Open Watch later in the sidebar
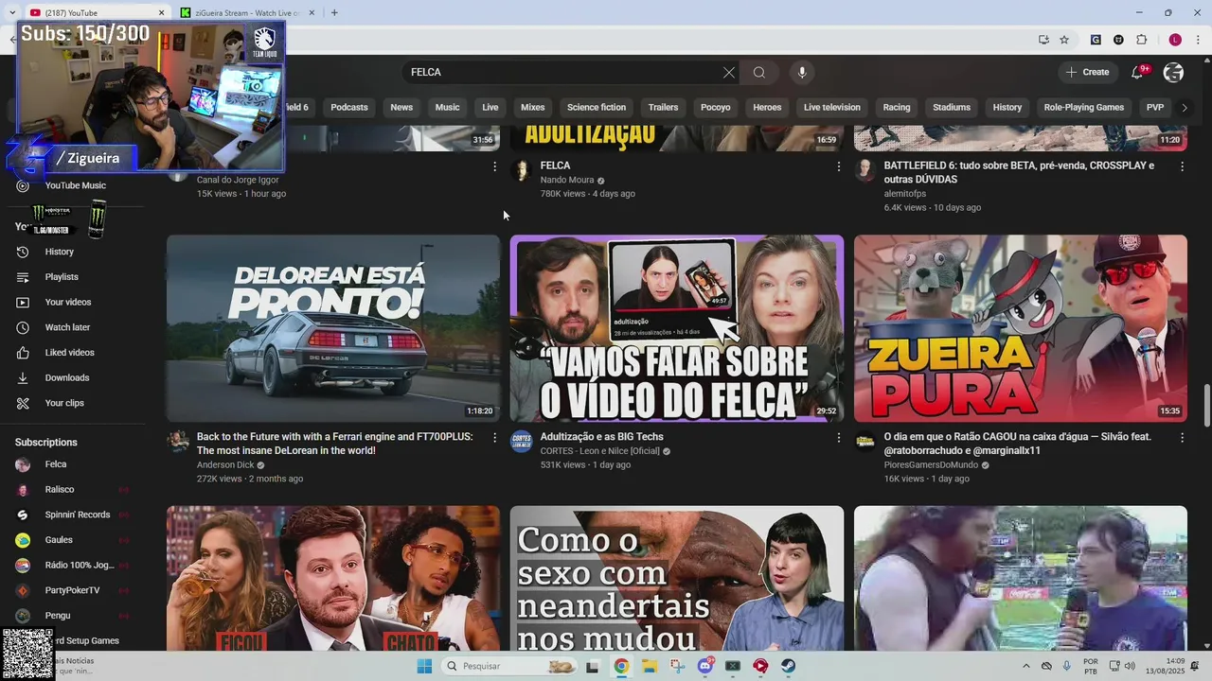Viewport: 1212px width, 681px height. pos(67,327)
